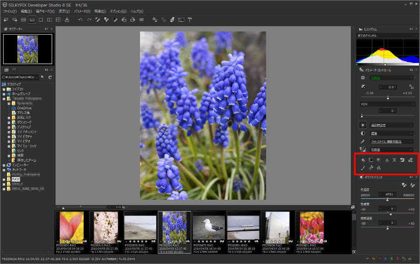The height and width of the screenshot is (264, 420).
Task: Click the Undo arrow in the toolbar
Action: (80, 20)
